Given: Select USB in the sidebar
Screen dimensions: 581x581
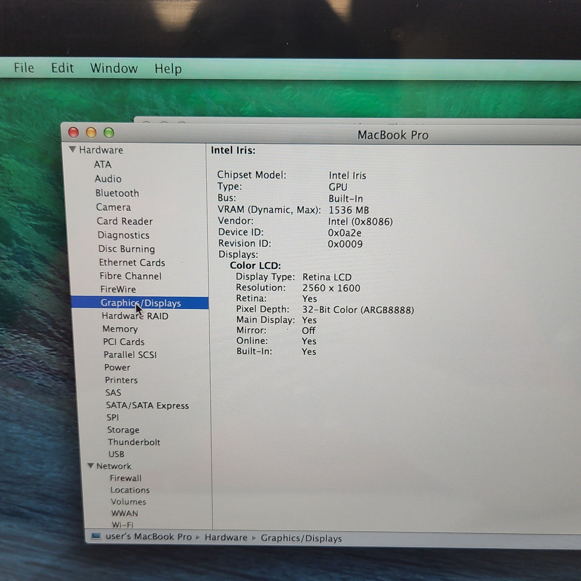Looking at the screenshot, I should (x=117, y=454).
